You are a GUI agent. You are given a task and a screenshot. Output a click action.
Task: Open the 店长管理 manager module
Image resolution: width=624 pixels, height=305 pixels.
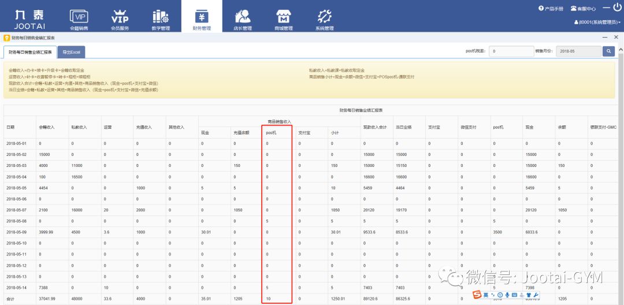click(x=243, y=20)
